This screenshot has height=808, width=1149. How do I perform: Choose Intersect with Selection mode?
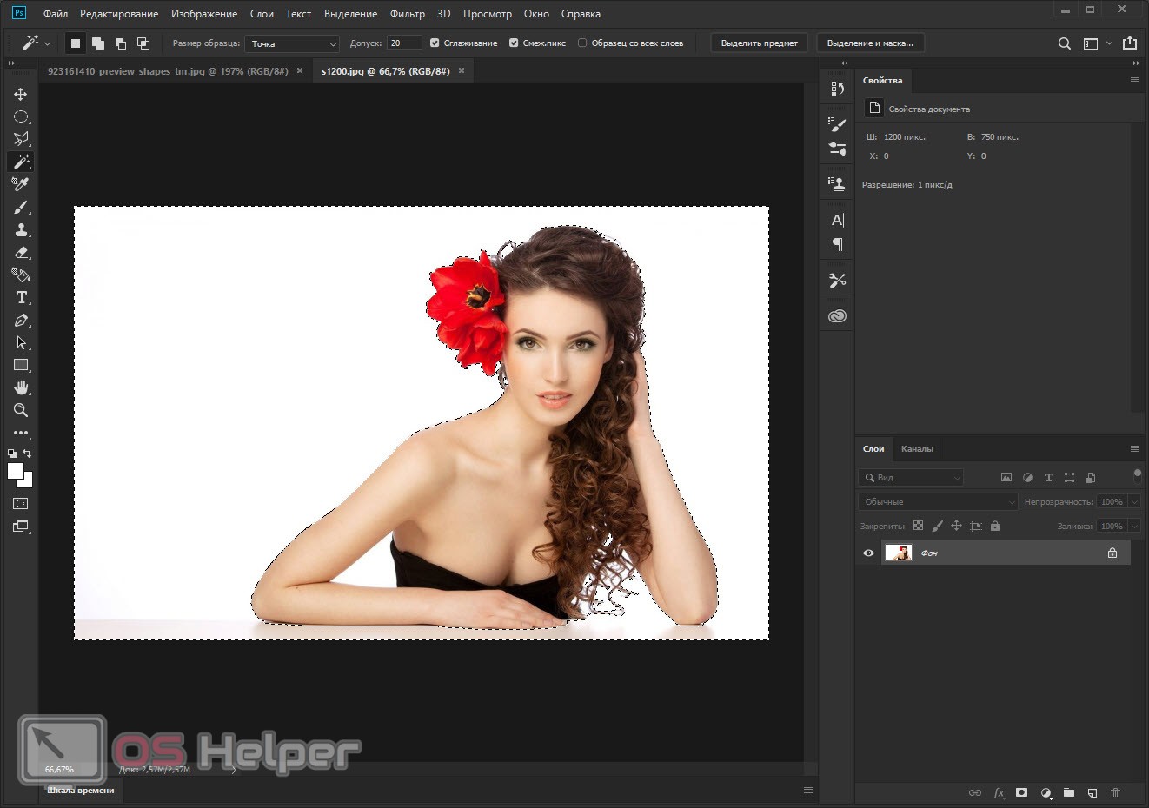(143, 43)
